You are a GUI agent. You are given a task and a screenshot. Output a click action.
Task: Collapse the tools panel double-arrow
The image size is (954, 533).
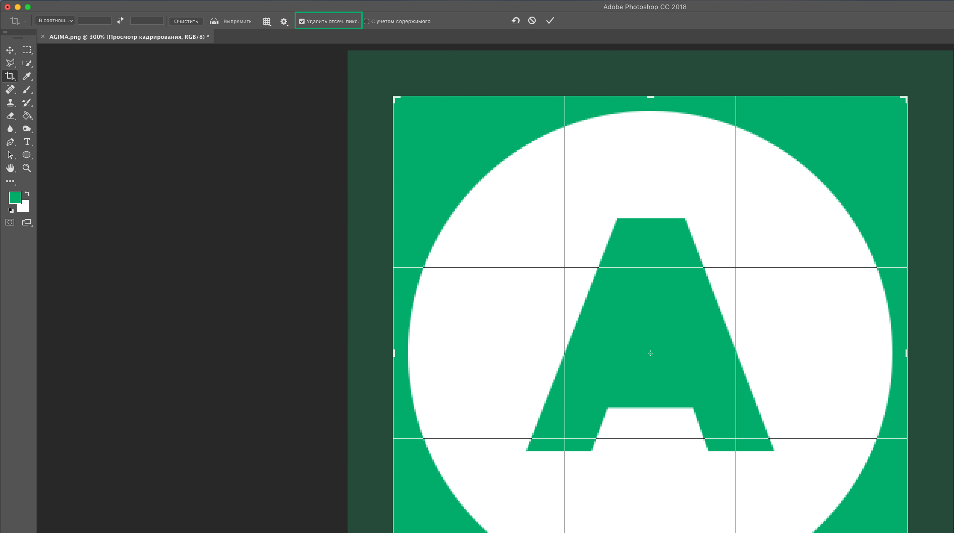coord(5,32)
